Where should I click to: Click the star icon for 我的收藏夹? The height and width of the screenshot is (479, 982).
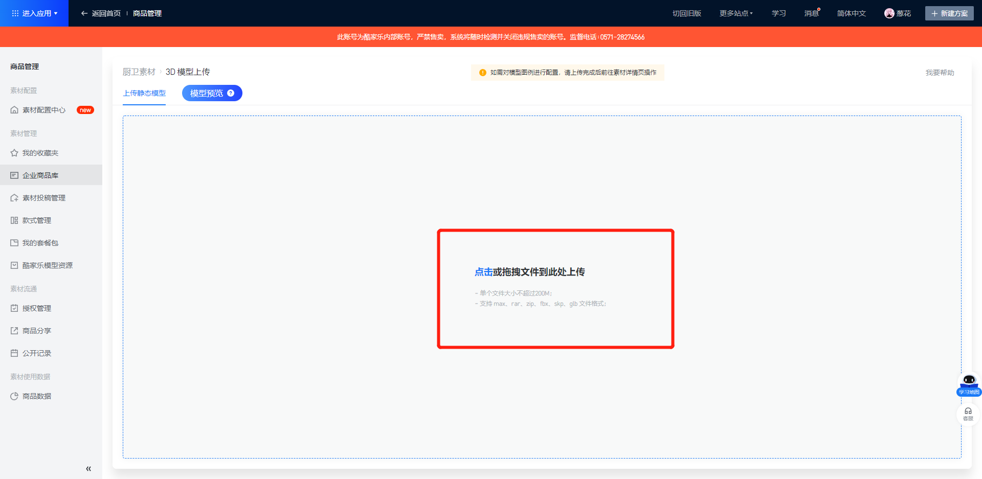(x=14, y=153)
